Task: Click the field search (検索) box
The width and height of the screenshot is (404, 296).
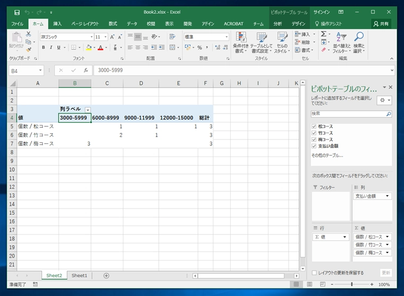Action: (351, 114)
